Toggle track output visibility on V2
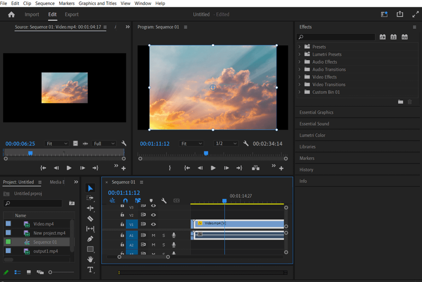This screenshot has height=282, width=422. pos(153,215)
